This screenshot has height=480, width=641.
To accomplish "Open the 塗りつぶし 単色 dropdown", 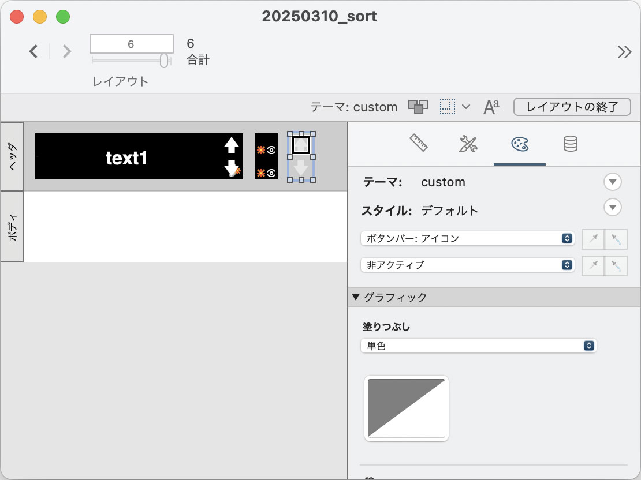I will pos(478,346).
